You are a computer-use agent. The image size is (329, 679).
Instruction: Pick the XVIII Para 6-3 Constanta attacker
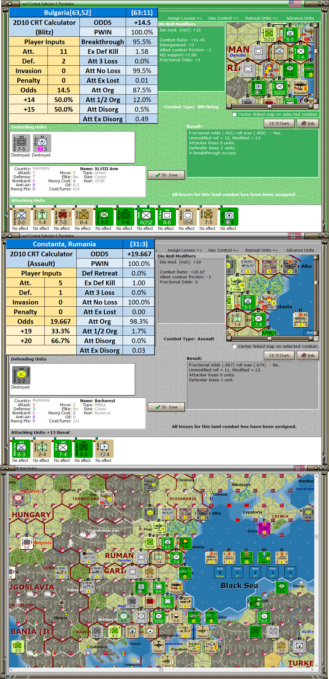click(21, 449)
